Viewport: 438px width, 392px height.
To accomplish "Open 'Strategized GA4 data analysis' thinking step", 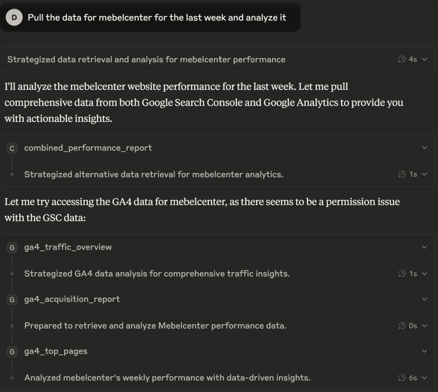I will 157,274.
